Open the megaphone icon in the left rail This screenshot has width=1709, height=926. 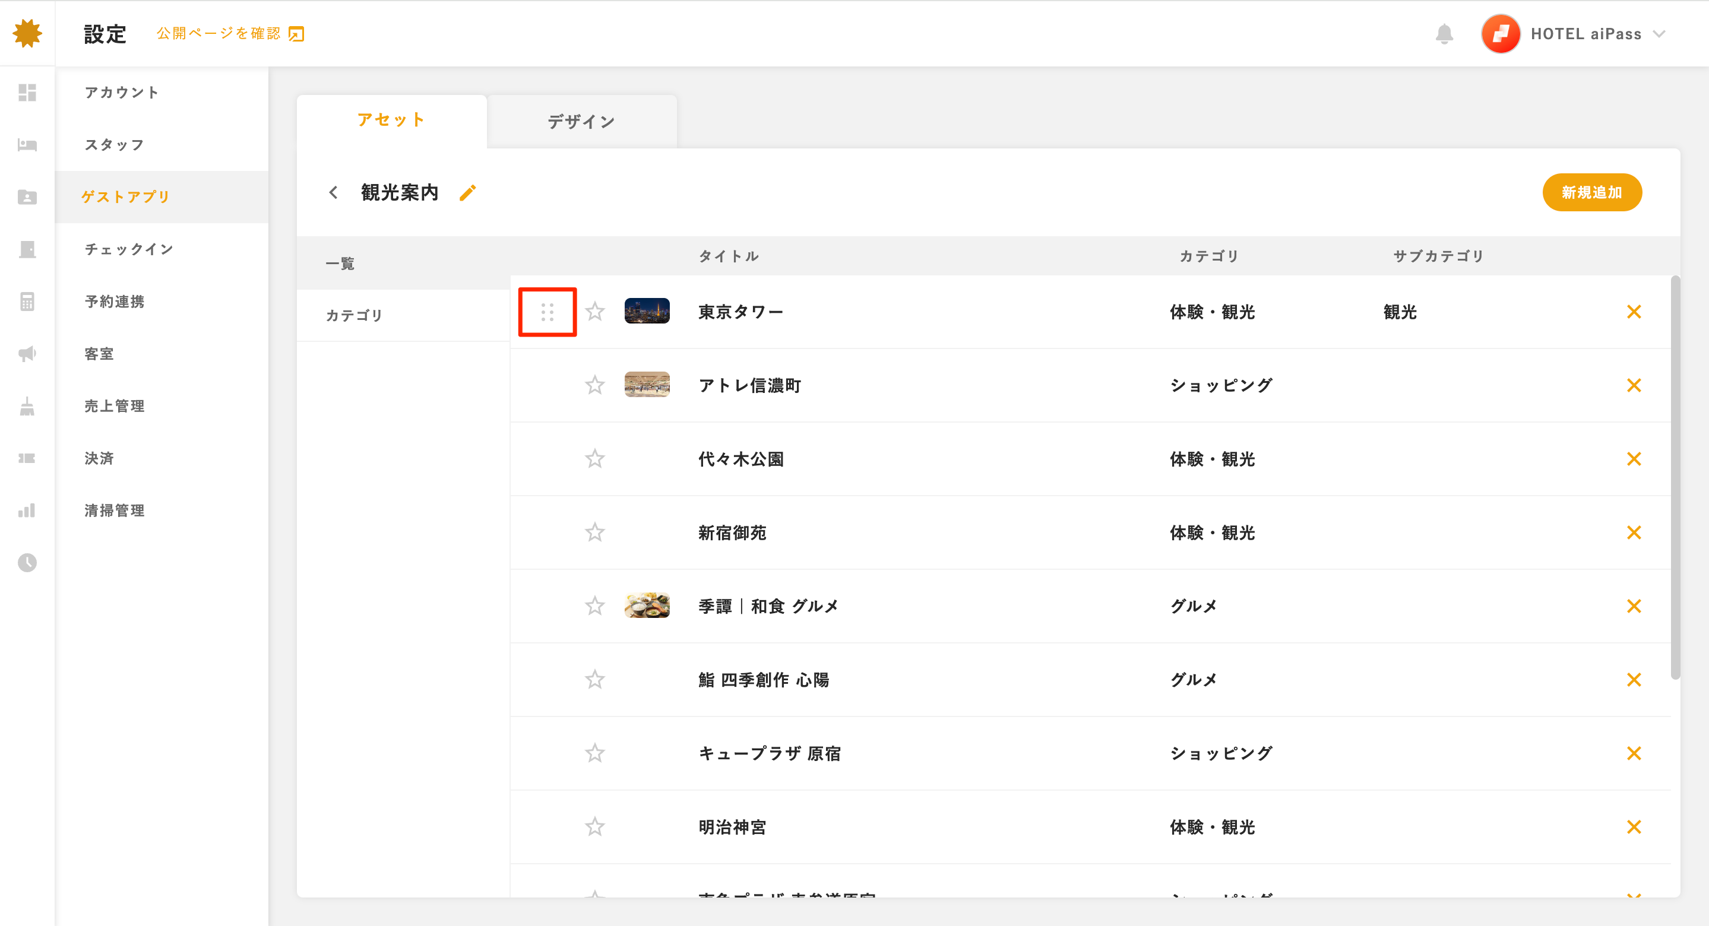coord(27,354)
